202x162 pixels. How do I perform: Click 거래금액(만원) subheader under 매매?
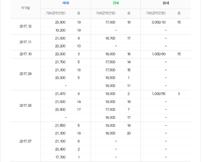coord(56,13)
